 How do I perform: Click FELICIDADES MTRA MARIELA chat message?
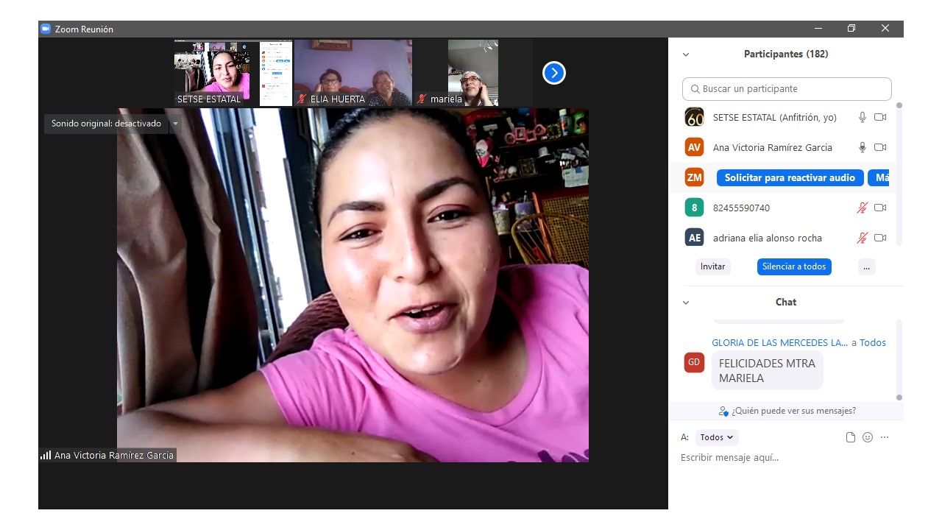click(x=767, y=370)
